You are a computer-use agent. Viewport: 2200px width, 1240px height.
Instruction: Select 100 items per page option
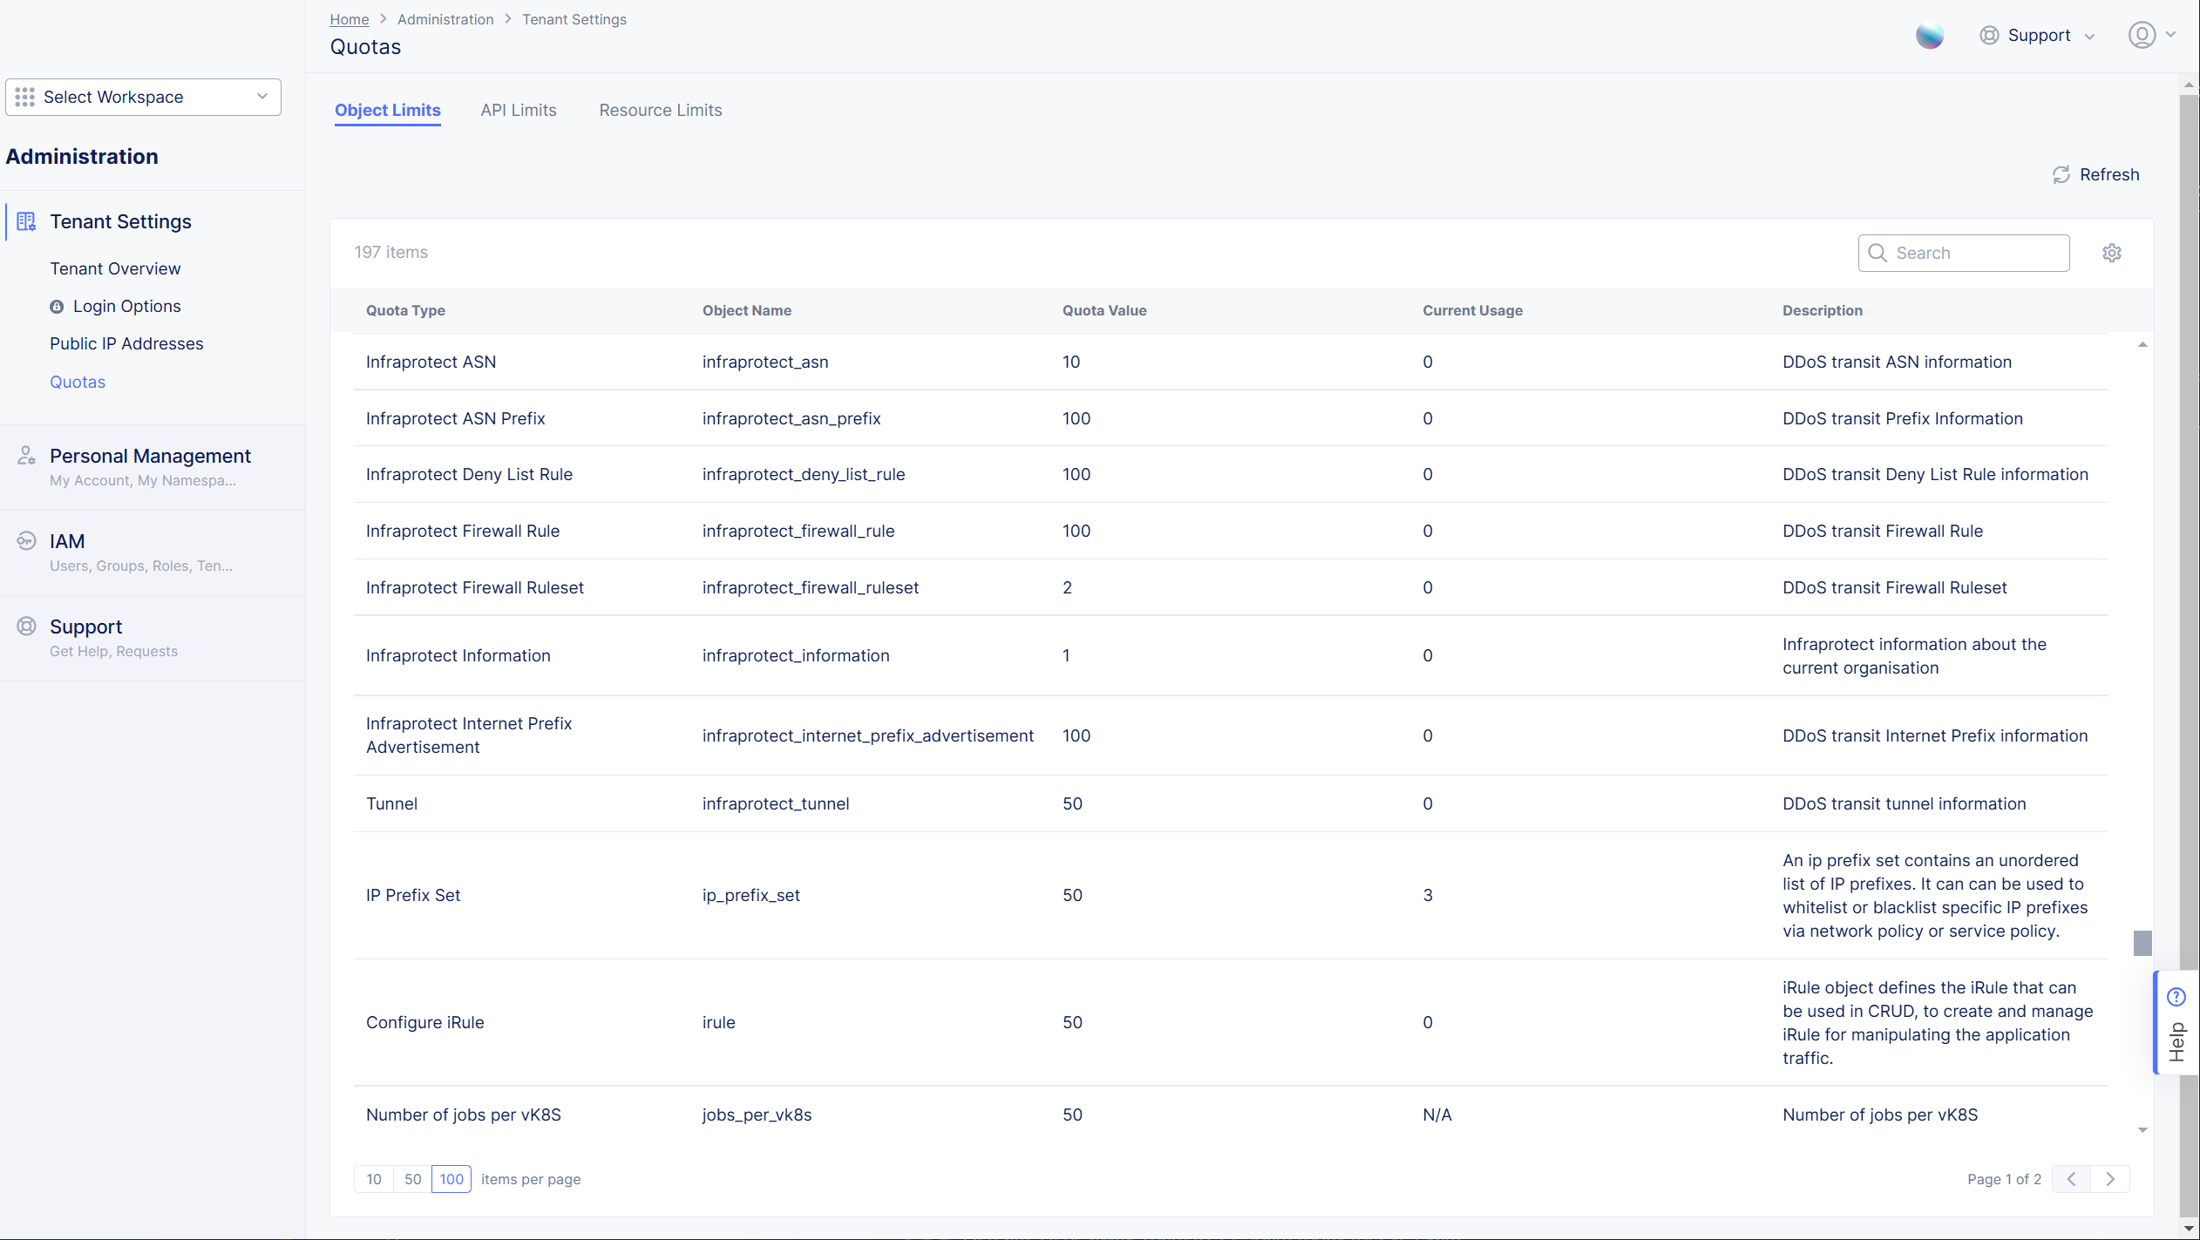pyautogui.click(x=451, y=1179)
